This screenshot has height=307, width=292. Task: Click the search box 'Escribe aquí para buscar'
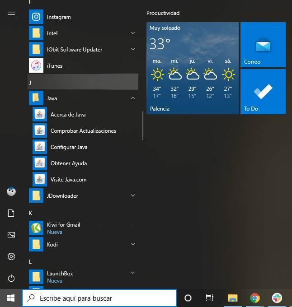tap(99, 298)
